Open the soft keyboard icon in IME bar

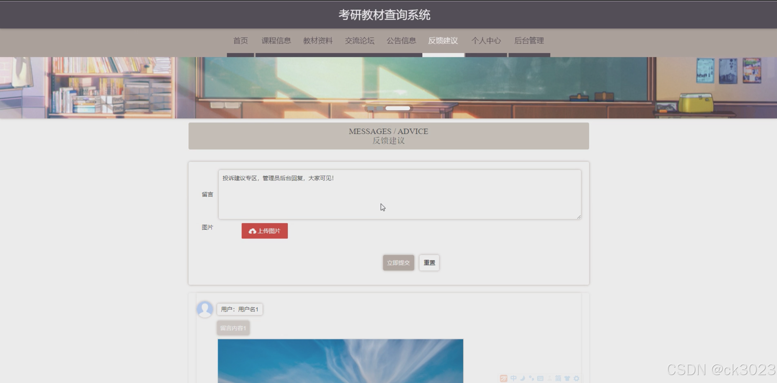point(540,378)
